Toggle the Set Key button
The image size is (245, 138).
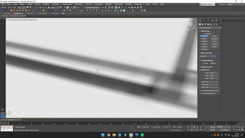[x=212, y=130]
